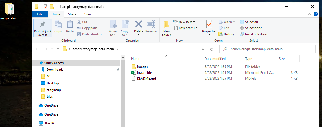Select arcgis-stor... zip icon on desktop
The height and width of the screenshot is (127, 322).
10,11
